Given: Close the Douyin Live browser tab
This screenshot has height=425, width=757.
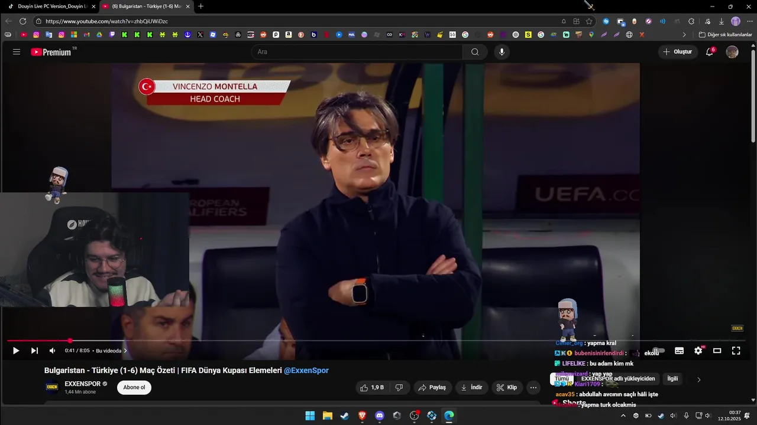Looking at the screenshot, I should (x=93, y=6).
